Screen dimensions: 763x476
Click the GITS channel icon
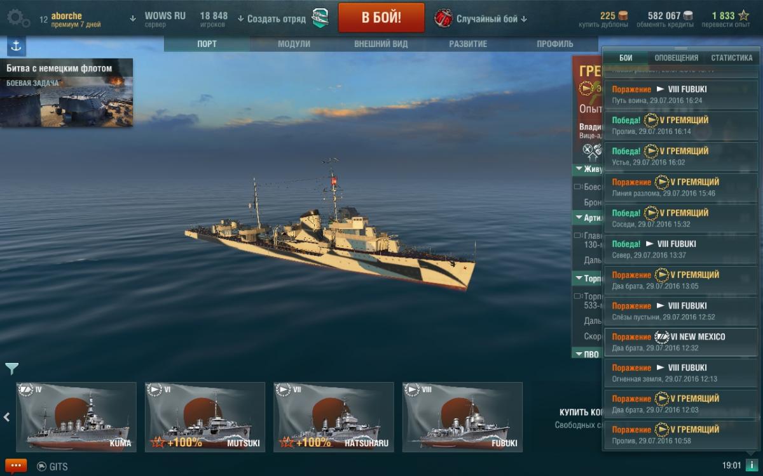(42, 466)
